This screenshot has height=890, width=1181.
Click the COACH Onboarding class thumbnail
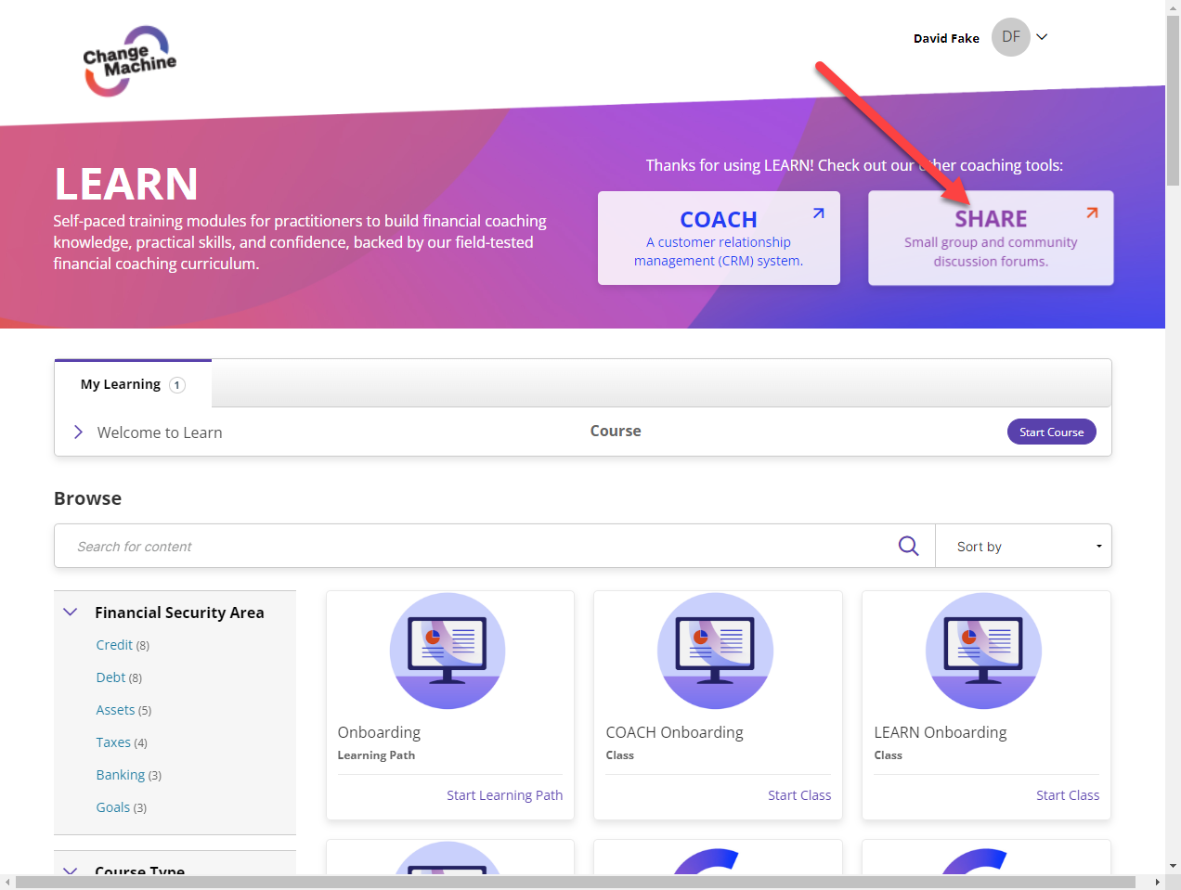(715, 651)
